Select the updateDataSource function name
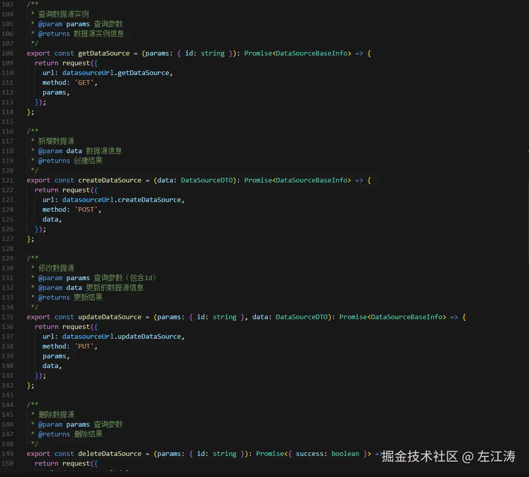The image size is (529, 477). coord(110,317)
